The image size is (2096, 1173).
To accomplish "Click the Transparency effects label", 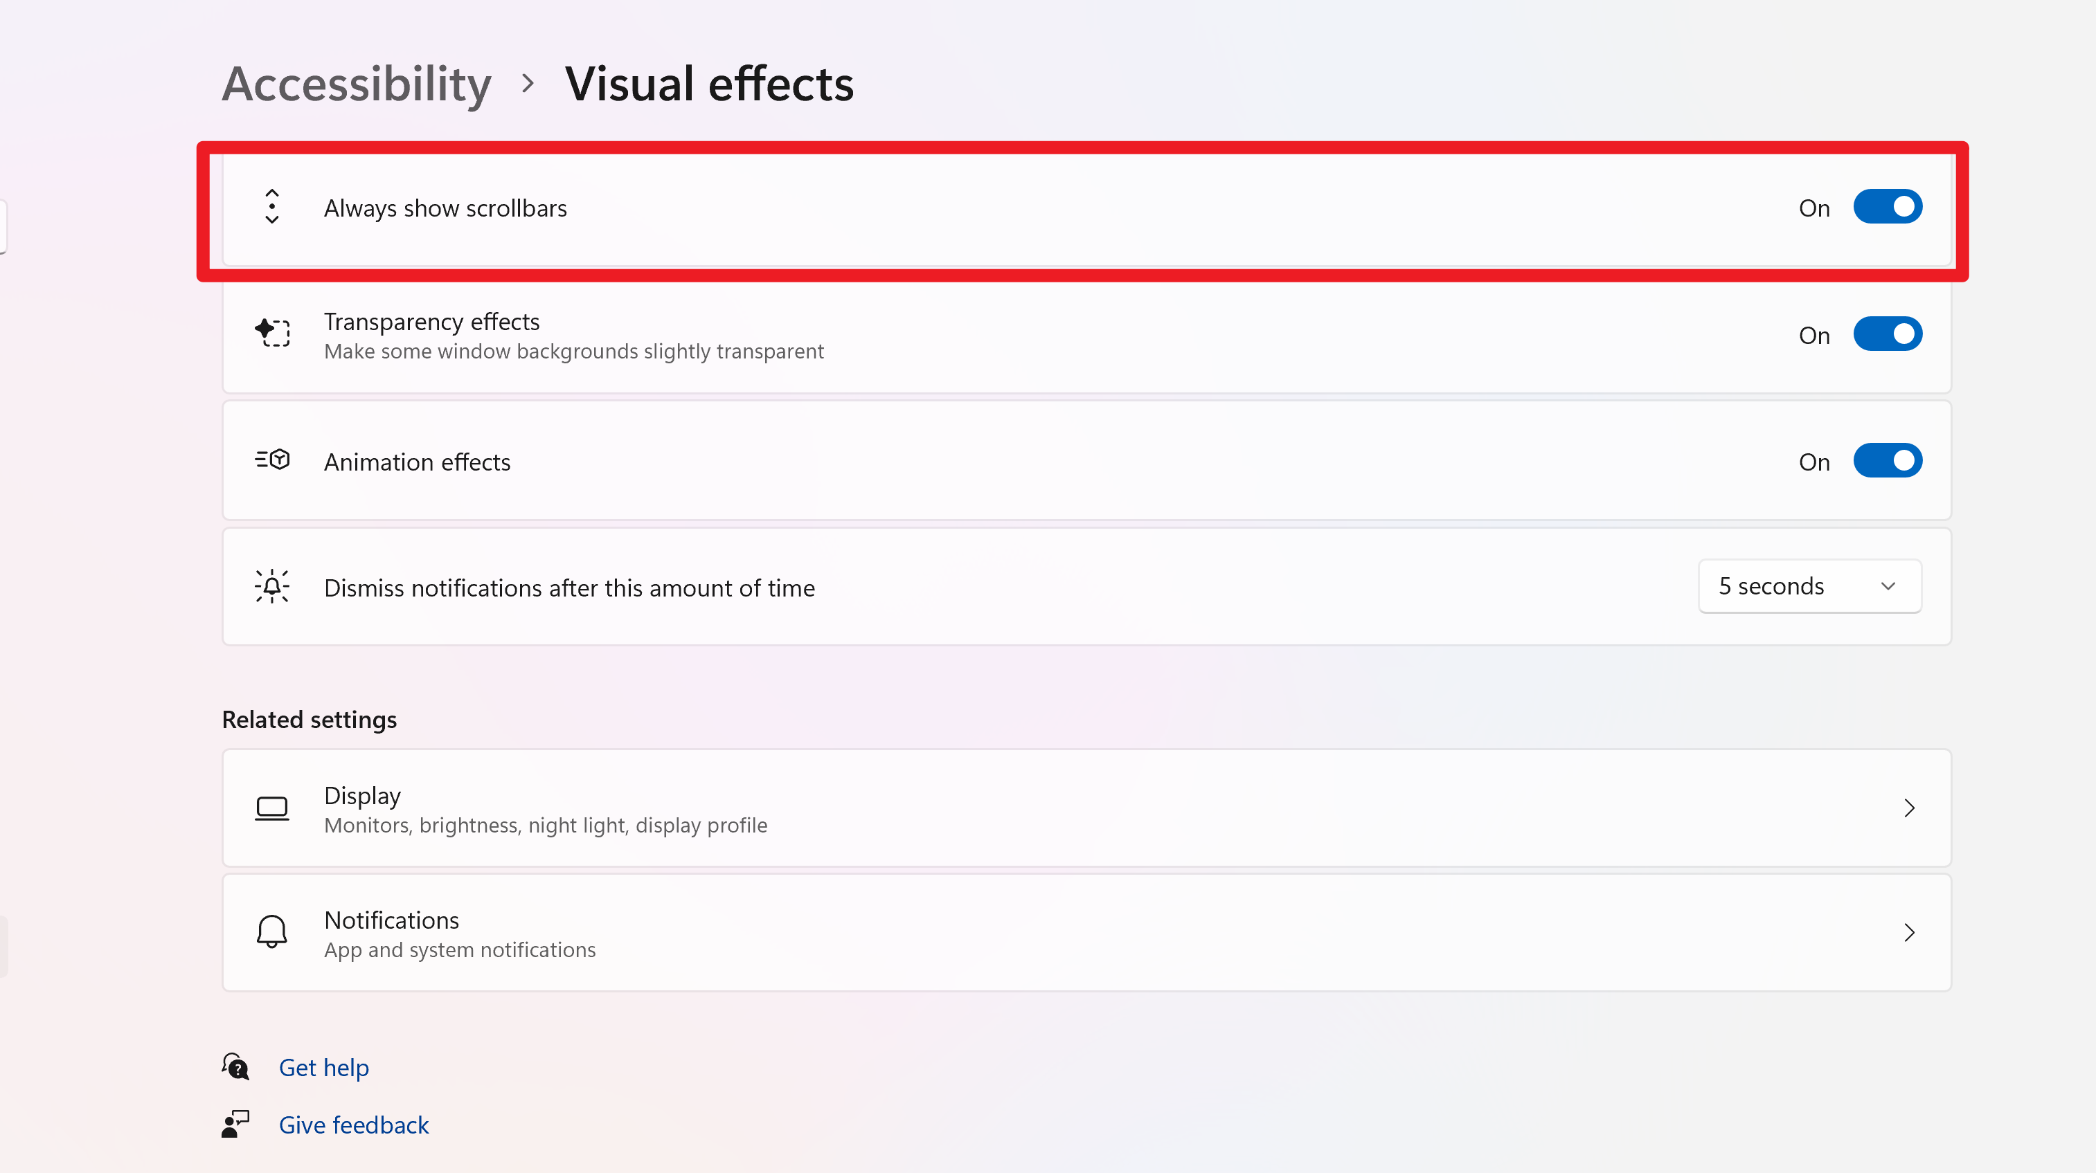I will pos(432,322).
